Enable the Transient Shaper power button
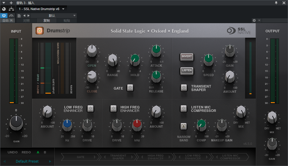Screen dimensions: 288x166 pos(184,88)
